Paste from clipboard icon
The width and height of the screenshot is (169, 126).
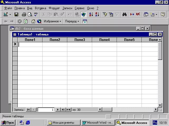(x=56, y=14)
